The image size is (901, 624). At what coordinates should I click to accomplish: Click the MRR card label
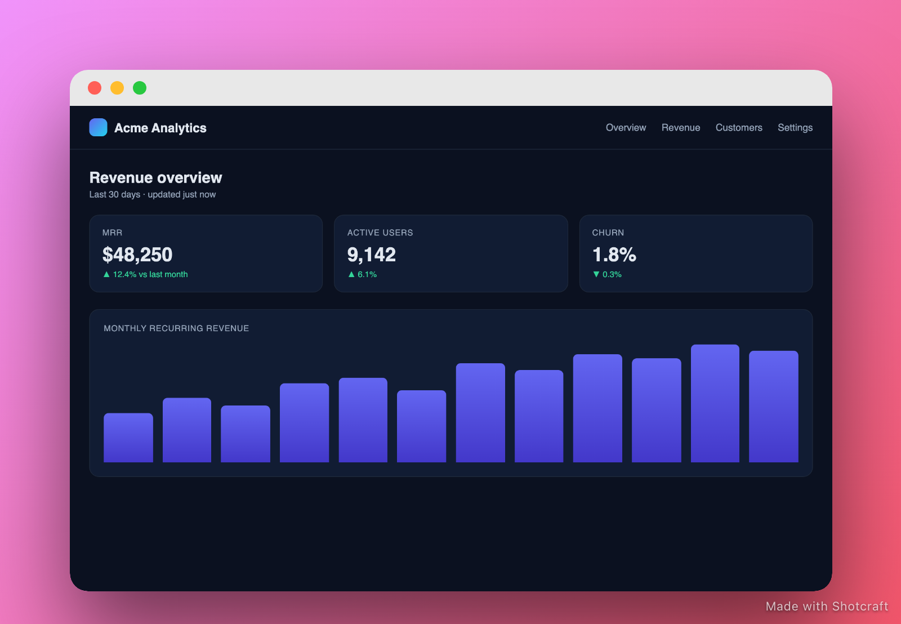112,233
